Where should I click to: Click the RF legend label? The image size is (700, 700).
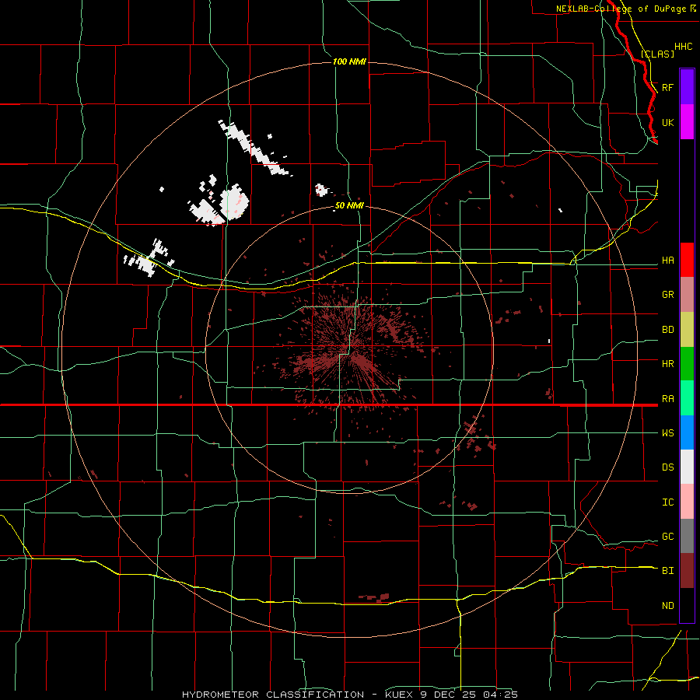[668, 87]
